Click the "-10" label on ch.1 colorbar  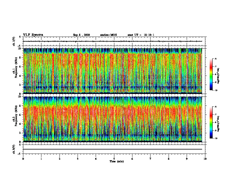click(x=216, y=90)
